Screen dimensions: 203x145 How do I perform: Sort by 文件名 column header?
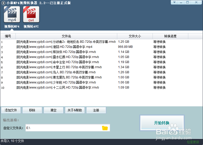(66, 36)
